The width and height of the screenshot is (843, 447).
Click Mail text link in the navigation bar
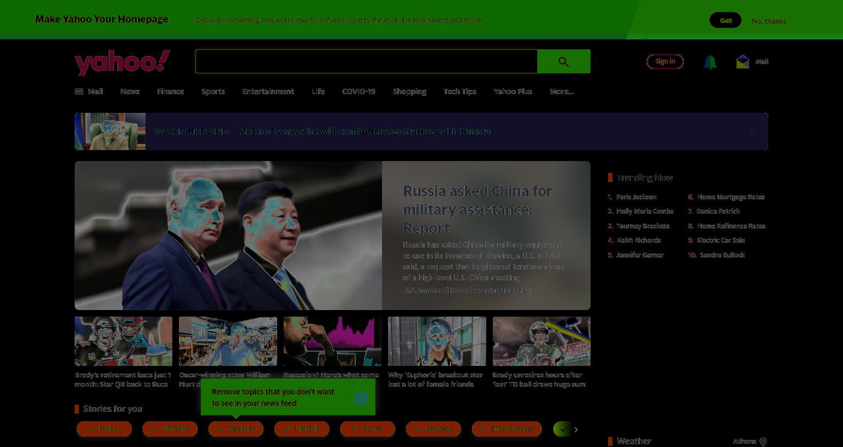tap(95, 91)
